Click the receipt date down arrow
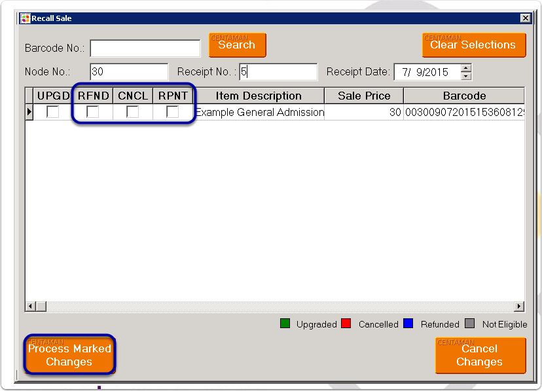Image resolution: width=542 pixels, height=391 pixels. (464, 75)
